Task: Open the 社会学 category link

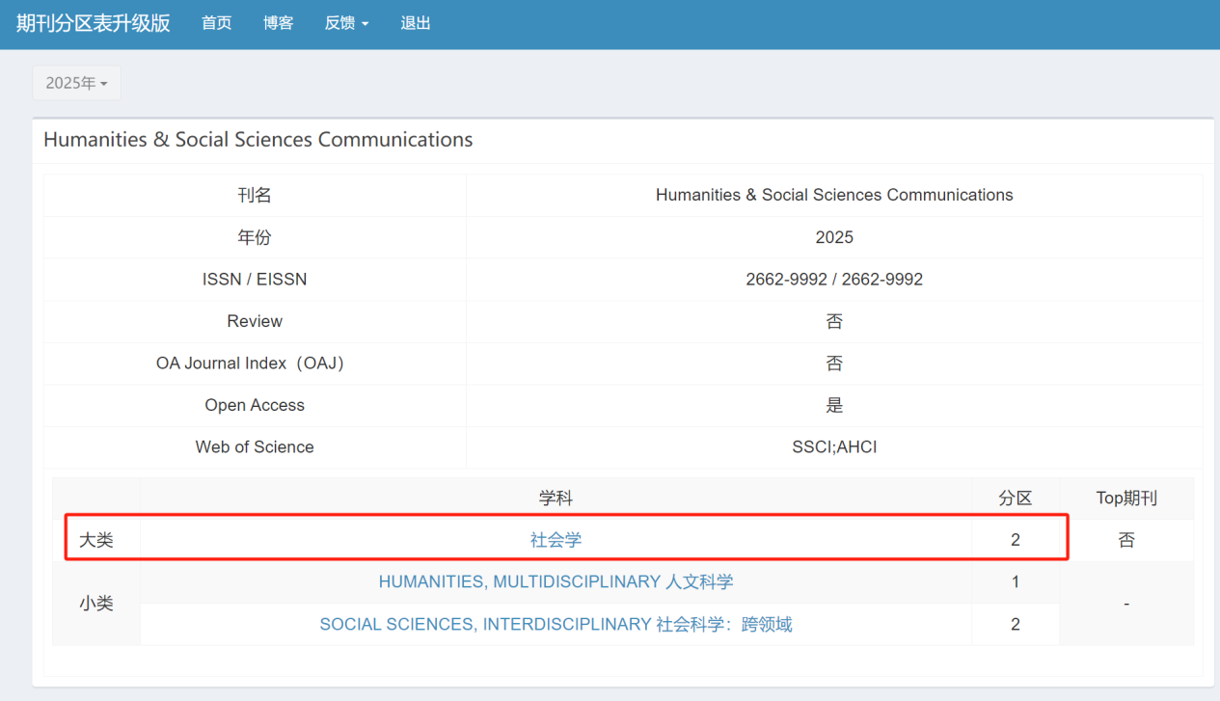Action: (x=556, y=540)
